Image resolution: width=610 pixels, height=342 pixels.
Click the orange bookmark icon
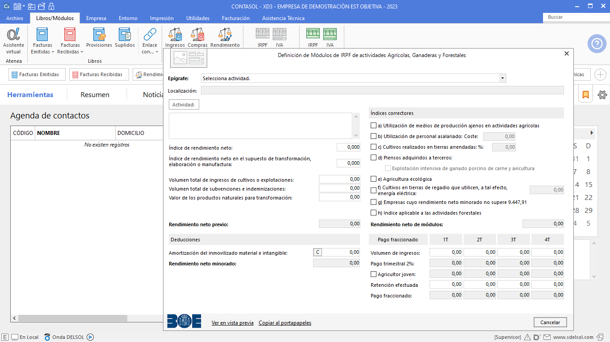click(x=585, y=95)
